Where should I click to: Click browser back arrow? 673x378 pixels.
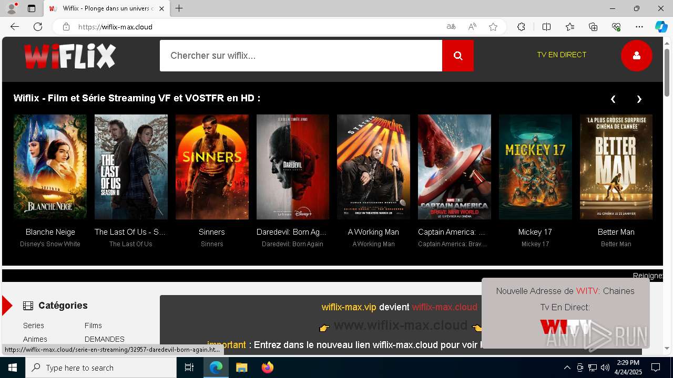pyautogui.click(x=15, y=27)
